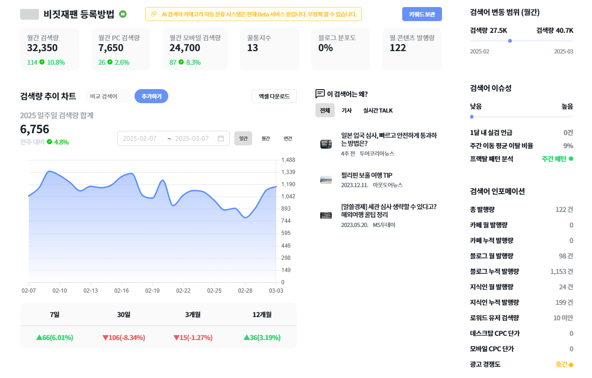Click the 추가하기 button
Image resolution: width=592 pixels, height=378 pixels.
151,96
